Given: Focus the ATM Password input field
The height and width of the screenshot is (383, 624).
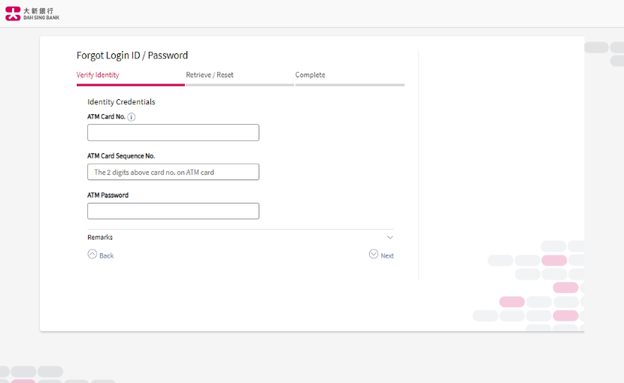Looking at the screenshot, I should (x=173, y=211).
